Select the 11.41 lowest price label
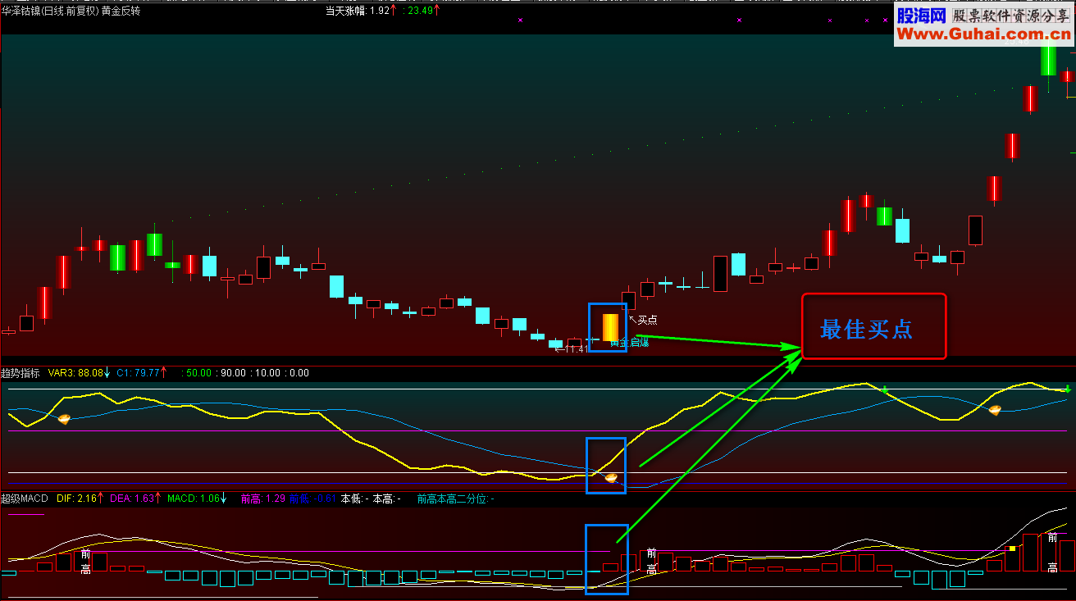This screenshot has width=1076, height=601. point(577,348)
